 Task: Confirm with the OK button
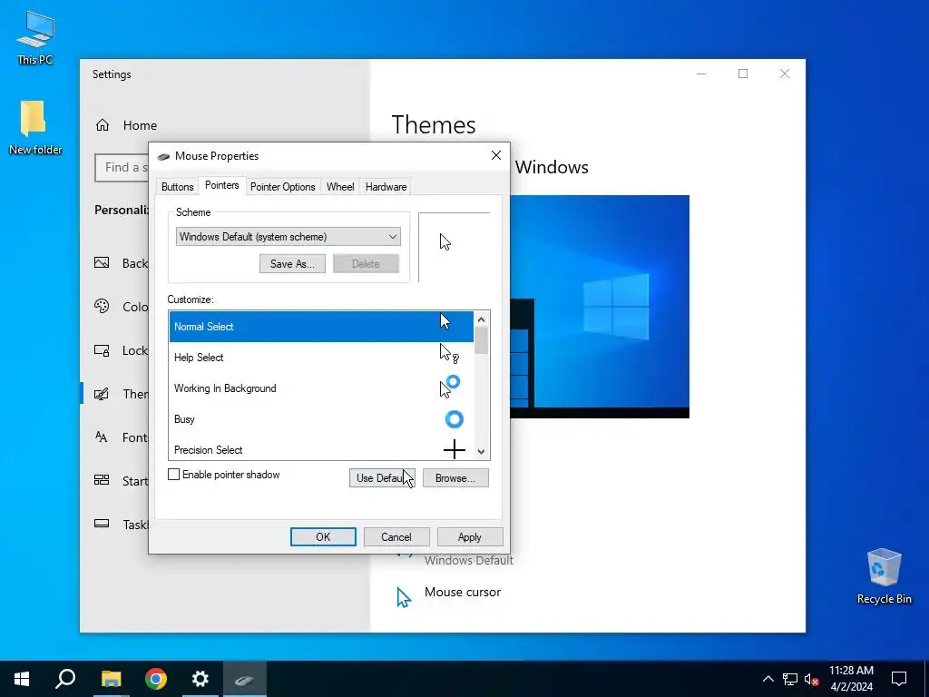coord(323,537)
